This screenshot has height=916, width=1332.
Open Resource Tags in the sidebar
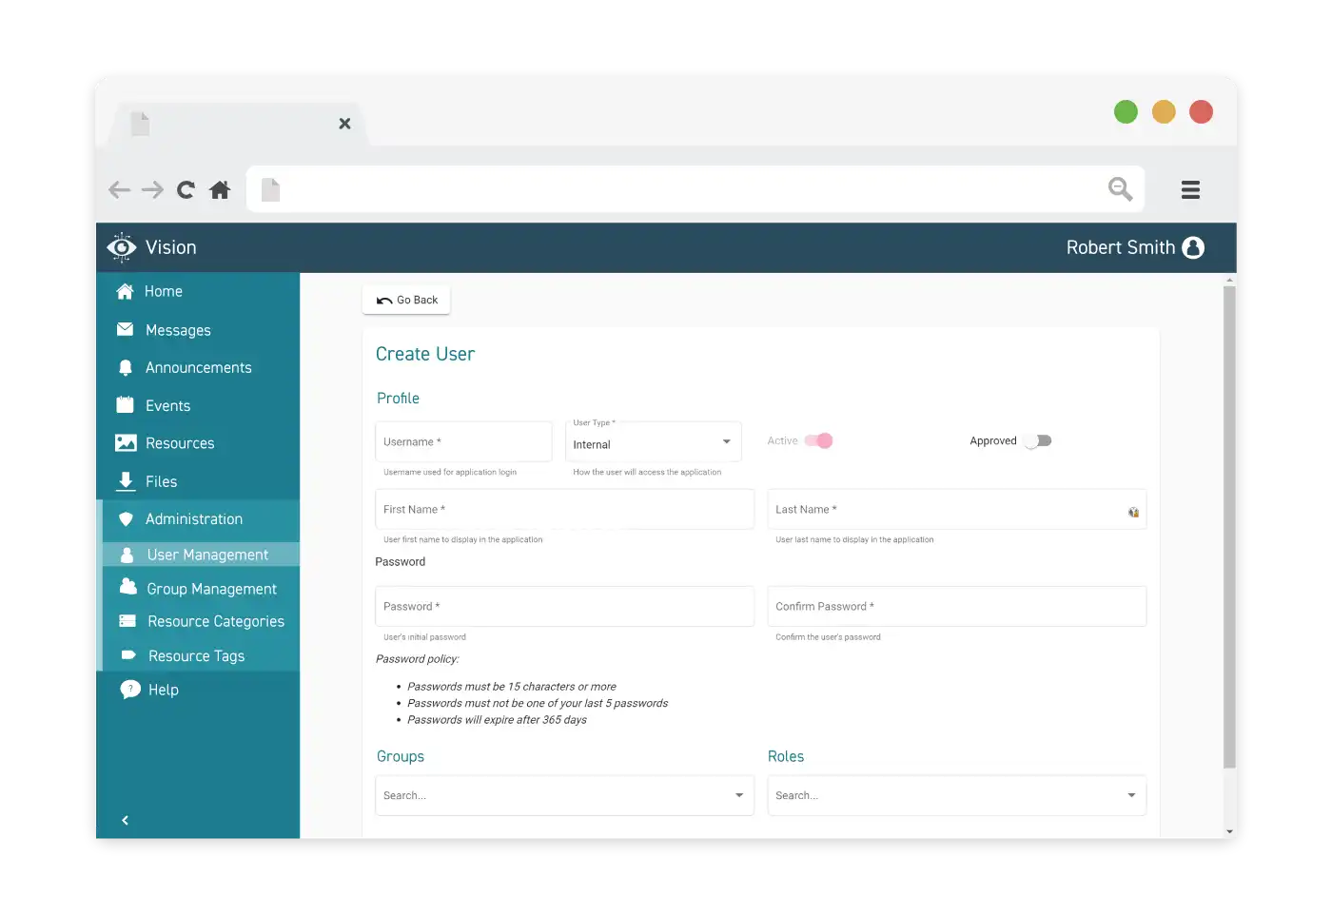[196, 655]
